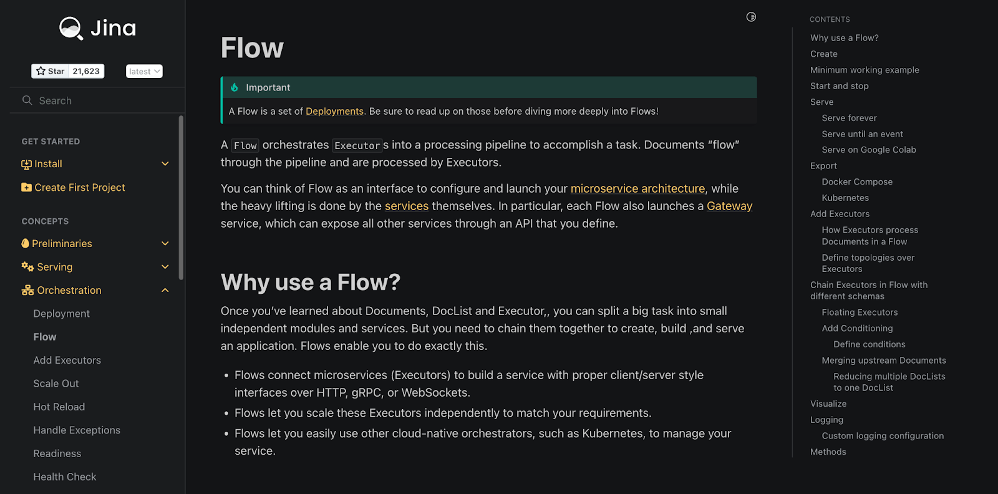
Task: Click the Serving gears icon
Action: click(27, 266)
